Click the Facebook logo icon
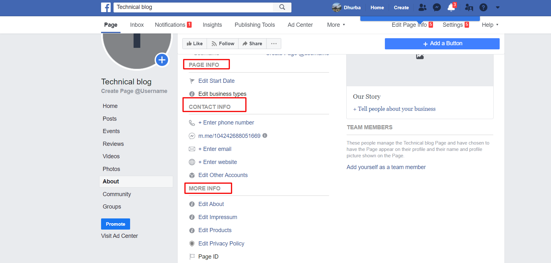The height and width of the screenshot is (263, 551). pos(106,7)
